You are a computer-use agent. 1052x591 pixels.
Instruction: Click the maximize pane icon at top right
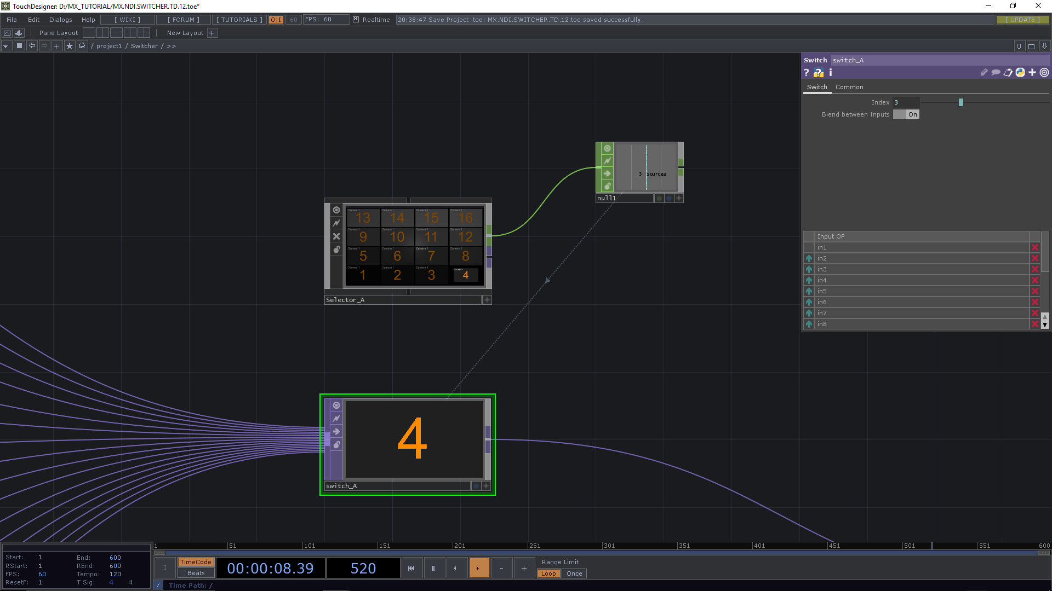[x=1031, y=46]
